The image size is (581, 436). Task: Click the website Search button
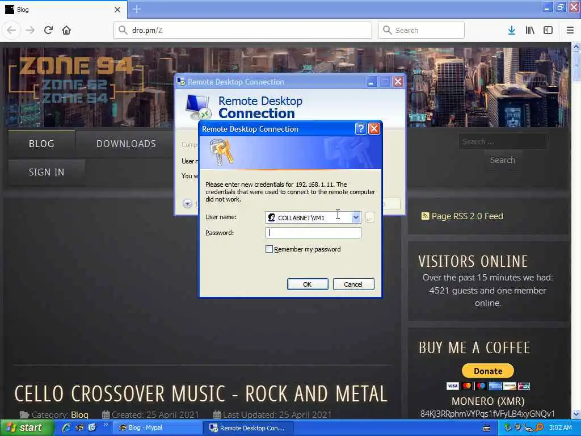point(503,160)
